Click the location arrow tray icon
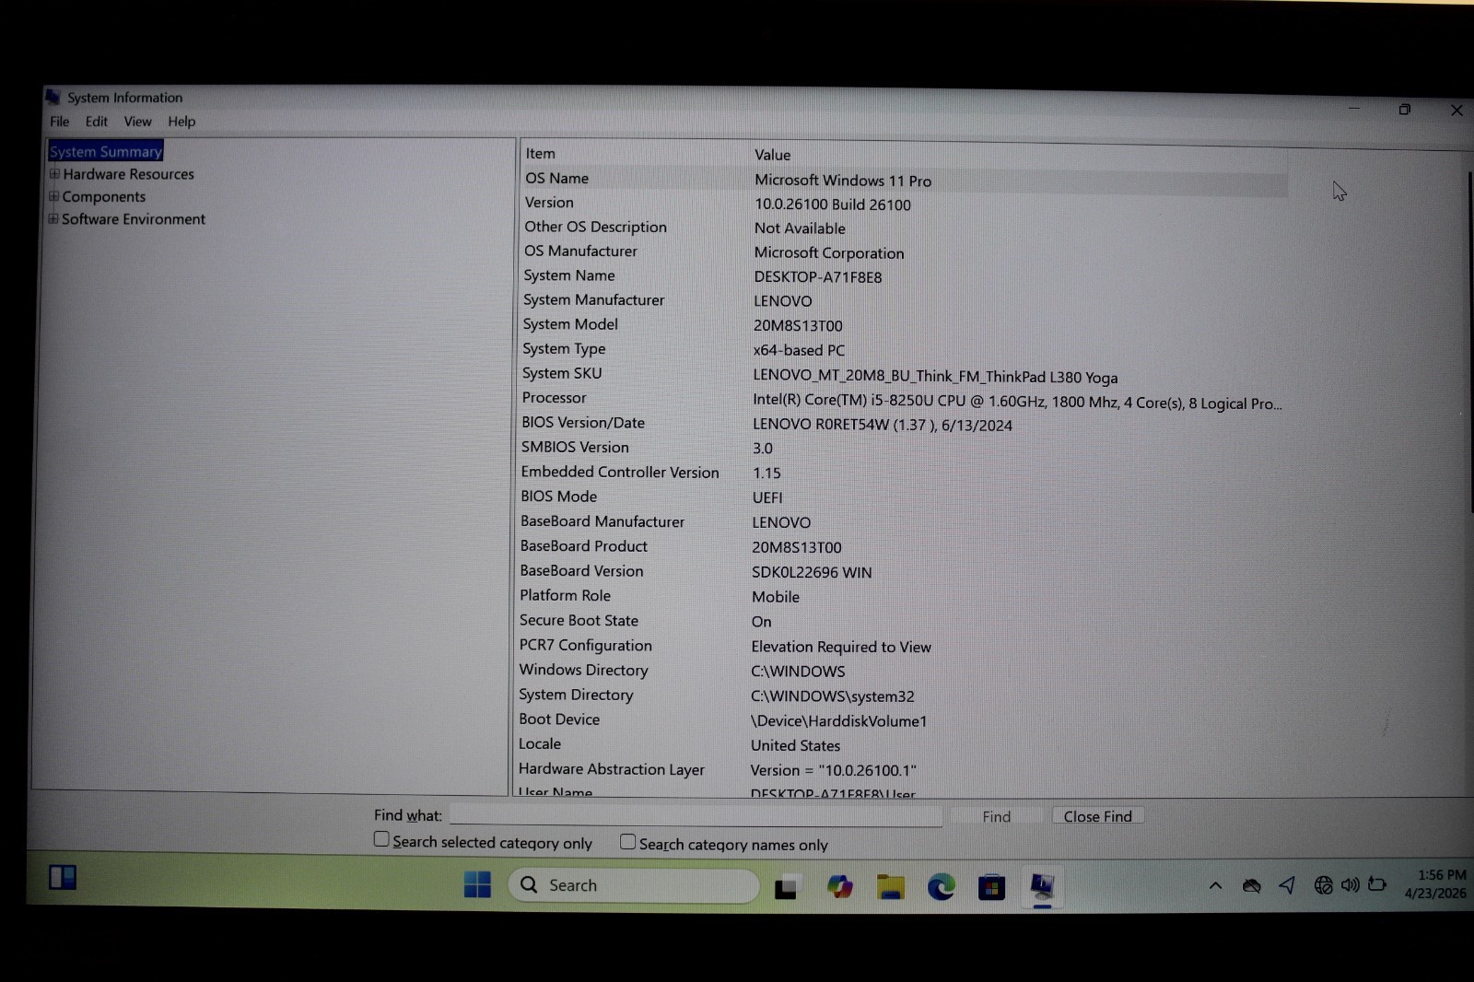The image size is (1474, 982). pyautogui.click(x=1287, y=885)
